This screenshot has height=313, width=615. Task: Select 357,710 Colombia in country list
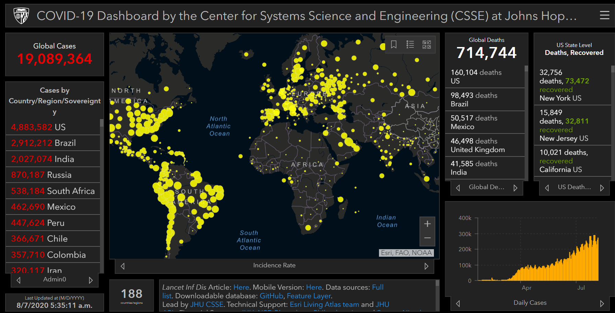click(x=53, y=255)
